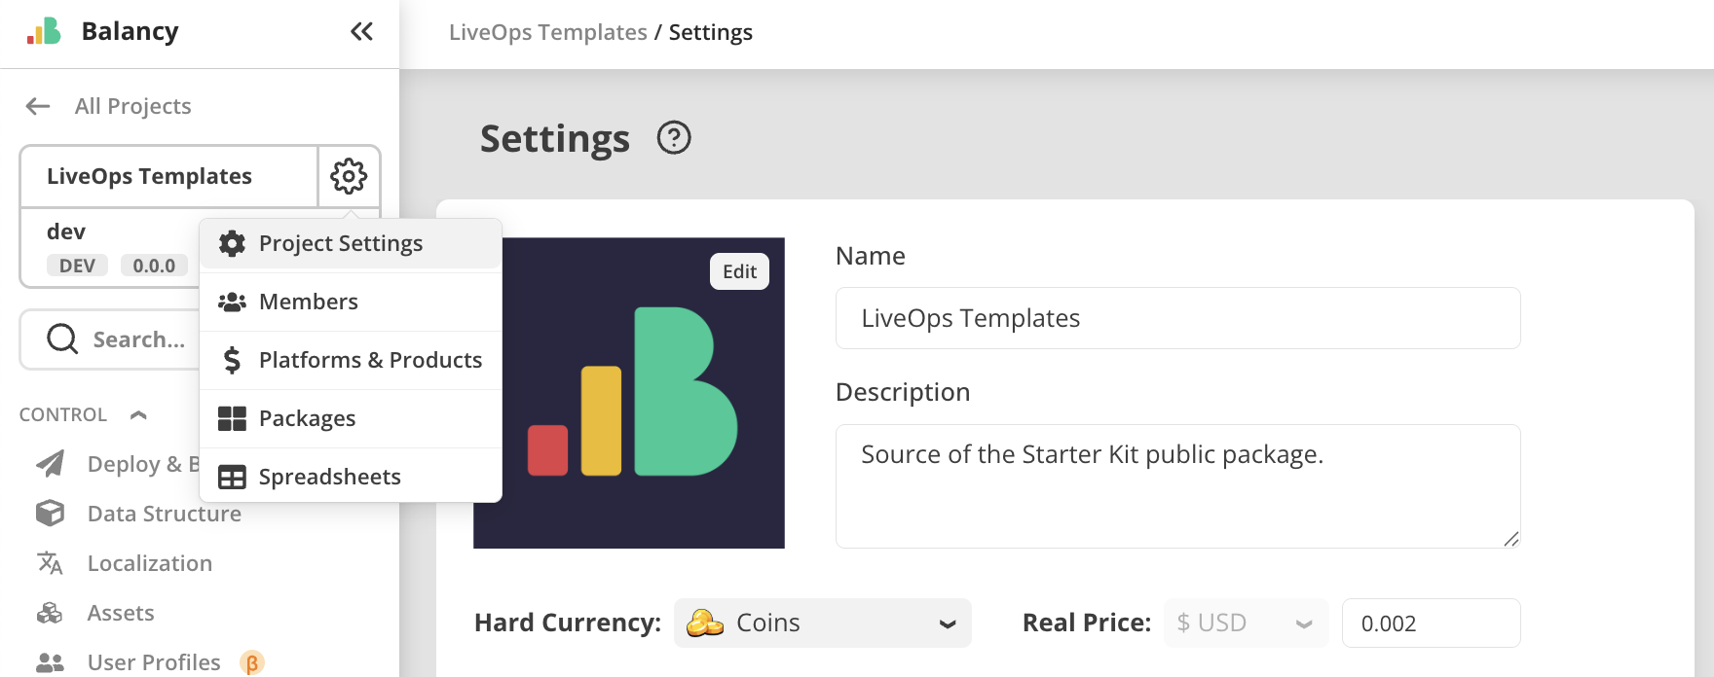Screen dimensions: 1714x677
Task: Choose Spreadsheets in the project menu
Action: (x=329, y=476)
